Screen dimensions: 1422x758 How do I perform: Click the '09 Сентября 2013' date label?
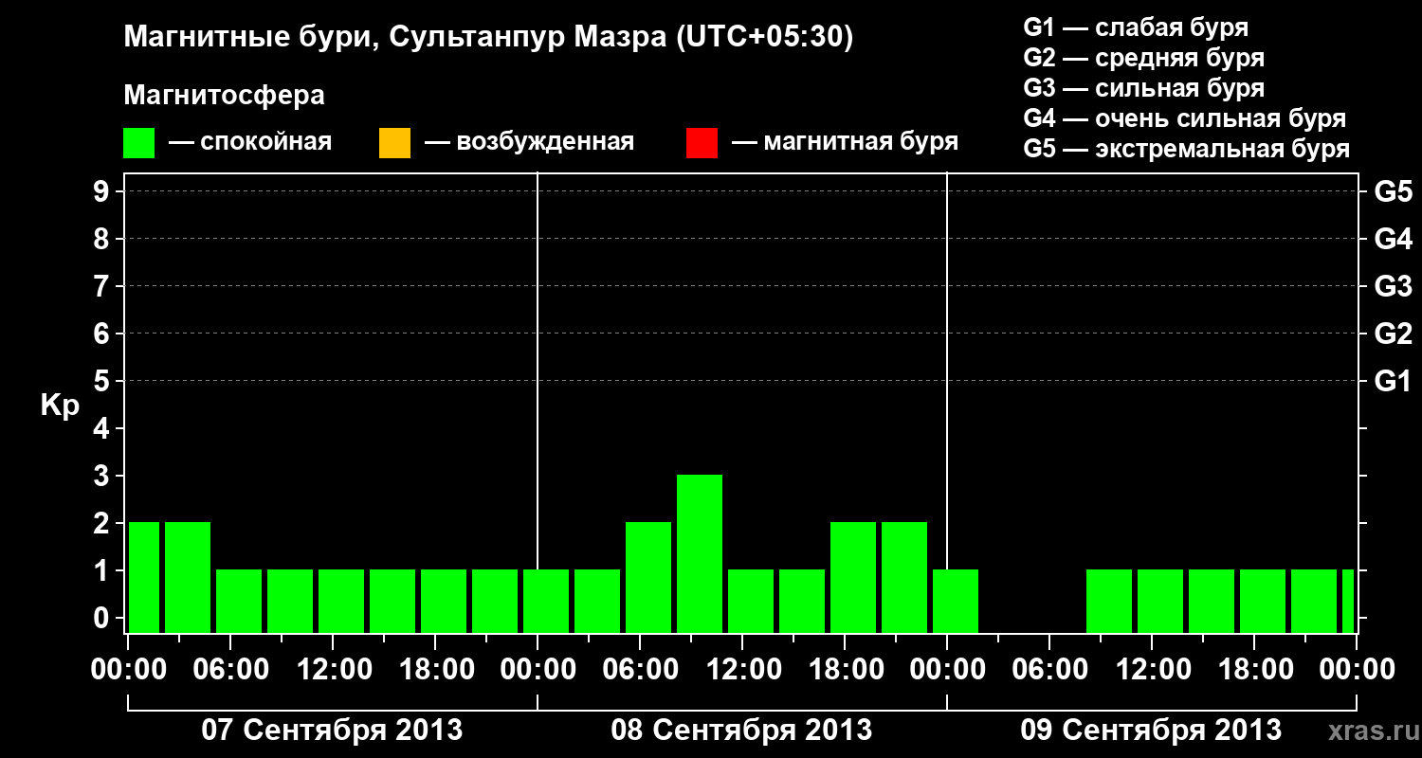1151,730
